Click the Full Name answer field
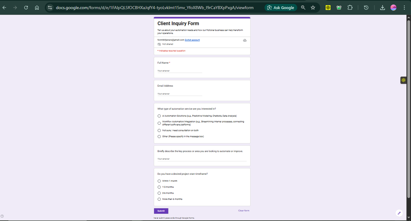 tap(180, 71)
